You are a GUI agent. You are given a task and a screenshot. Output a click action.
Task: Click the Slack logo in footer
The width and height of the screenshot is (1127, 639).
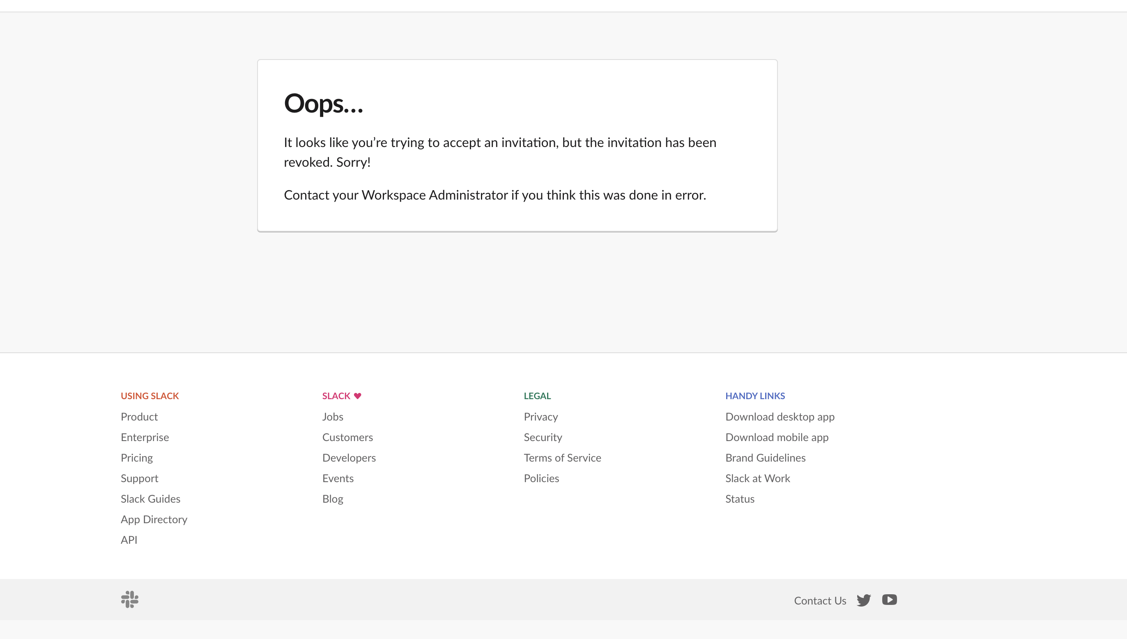pos(129,600)
